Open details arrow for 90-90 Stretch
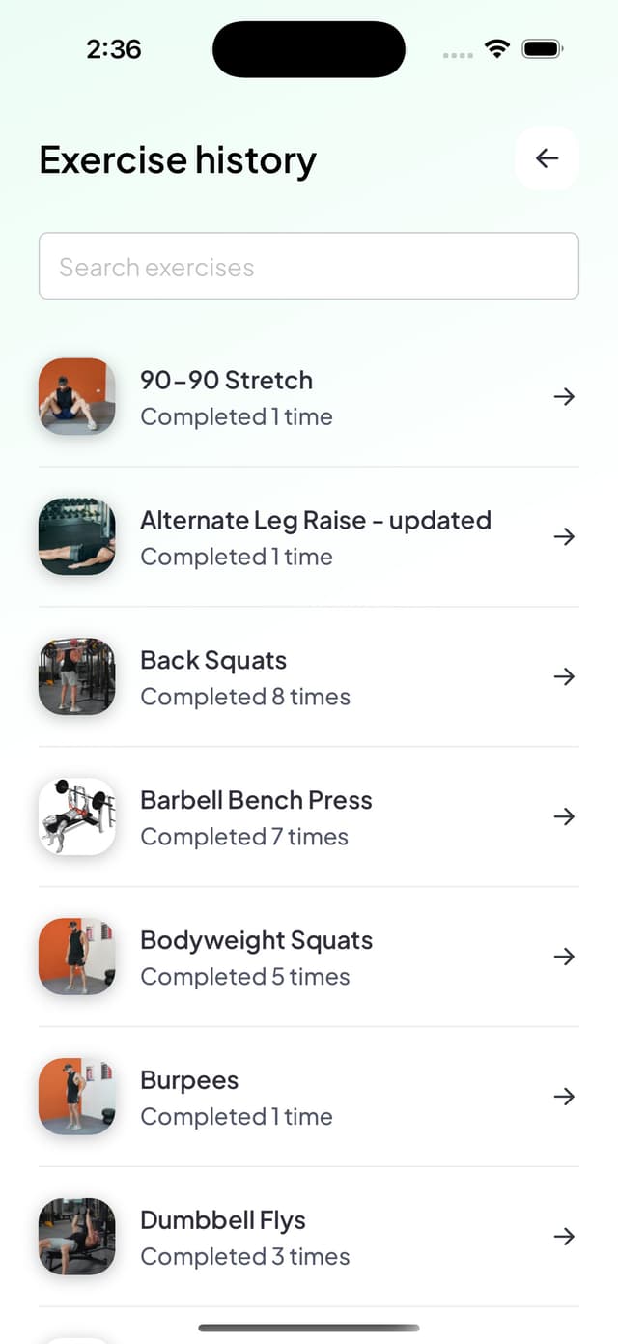 (564, 396)
